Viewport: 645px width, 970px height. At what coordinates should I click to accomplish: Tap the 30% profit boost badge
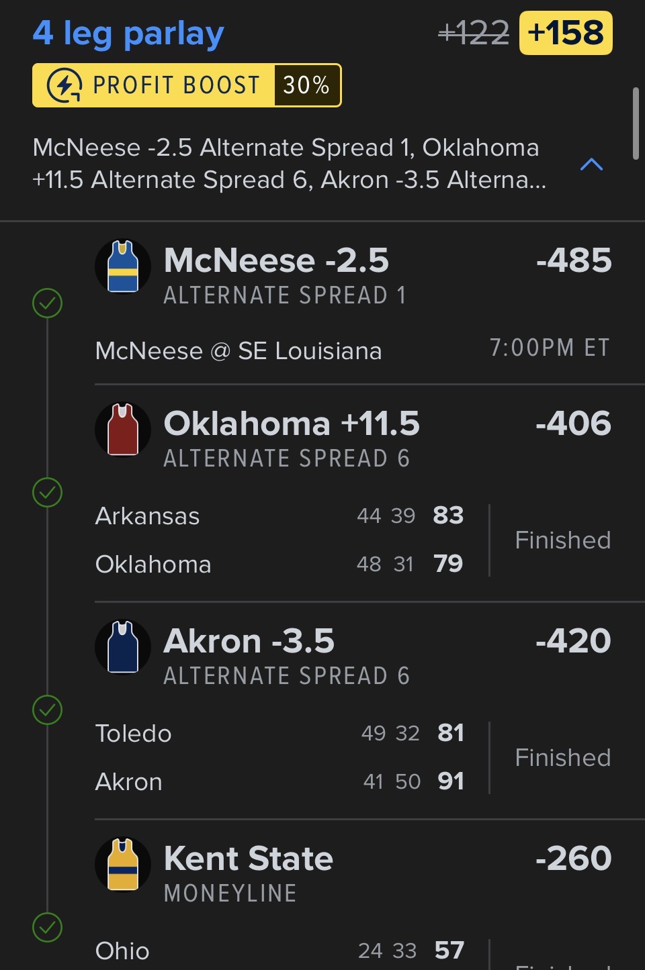pos(306,85)
